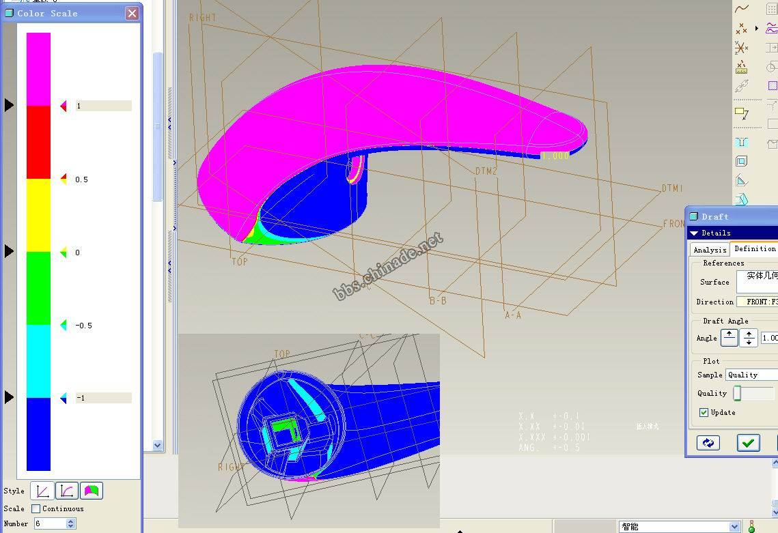778x533 pixels.
Task: Select the Hole tool
Action: tap(741, 143)
